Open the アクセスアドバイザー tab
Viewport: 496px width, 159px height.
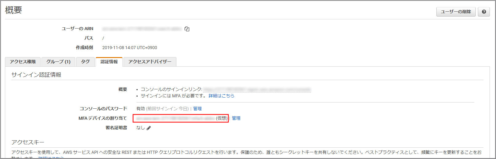150,62
